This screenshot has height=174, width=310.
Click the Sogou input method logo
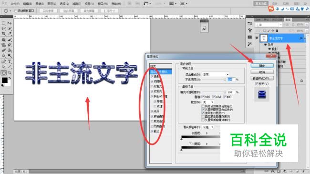pos(271,9)
